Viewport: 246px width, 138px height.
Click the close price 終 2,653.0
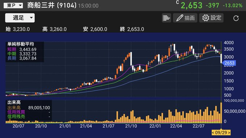[132, 29]
